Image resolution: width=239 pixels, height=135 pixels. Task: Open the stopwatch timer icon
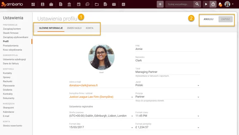pos(213,4)
